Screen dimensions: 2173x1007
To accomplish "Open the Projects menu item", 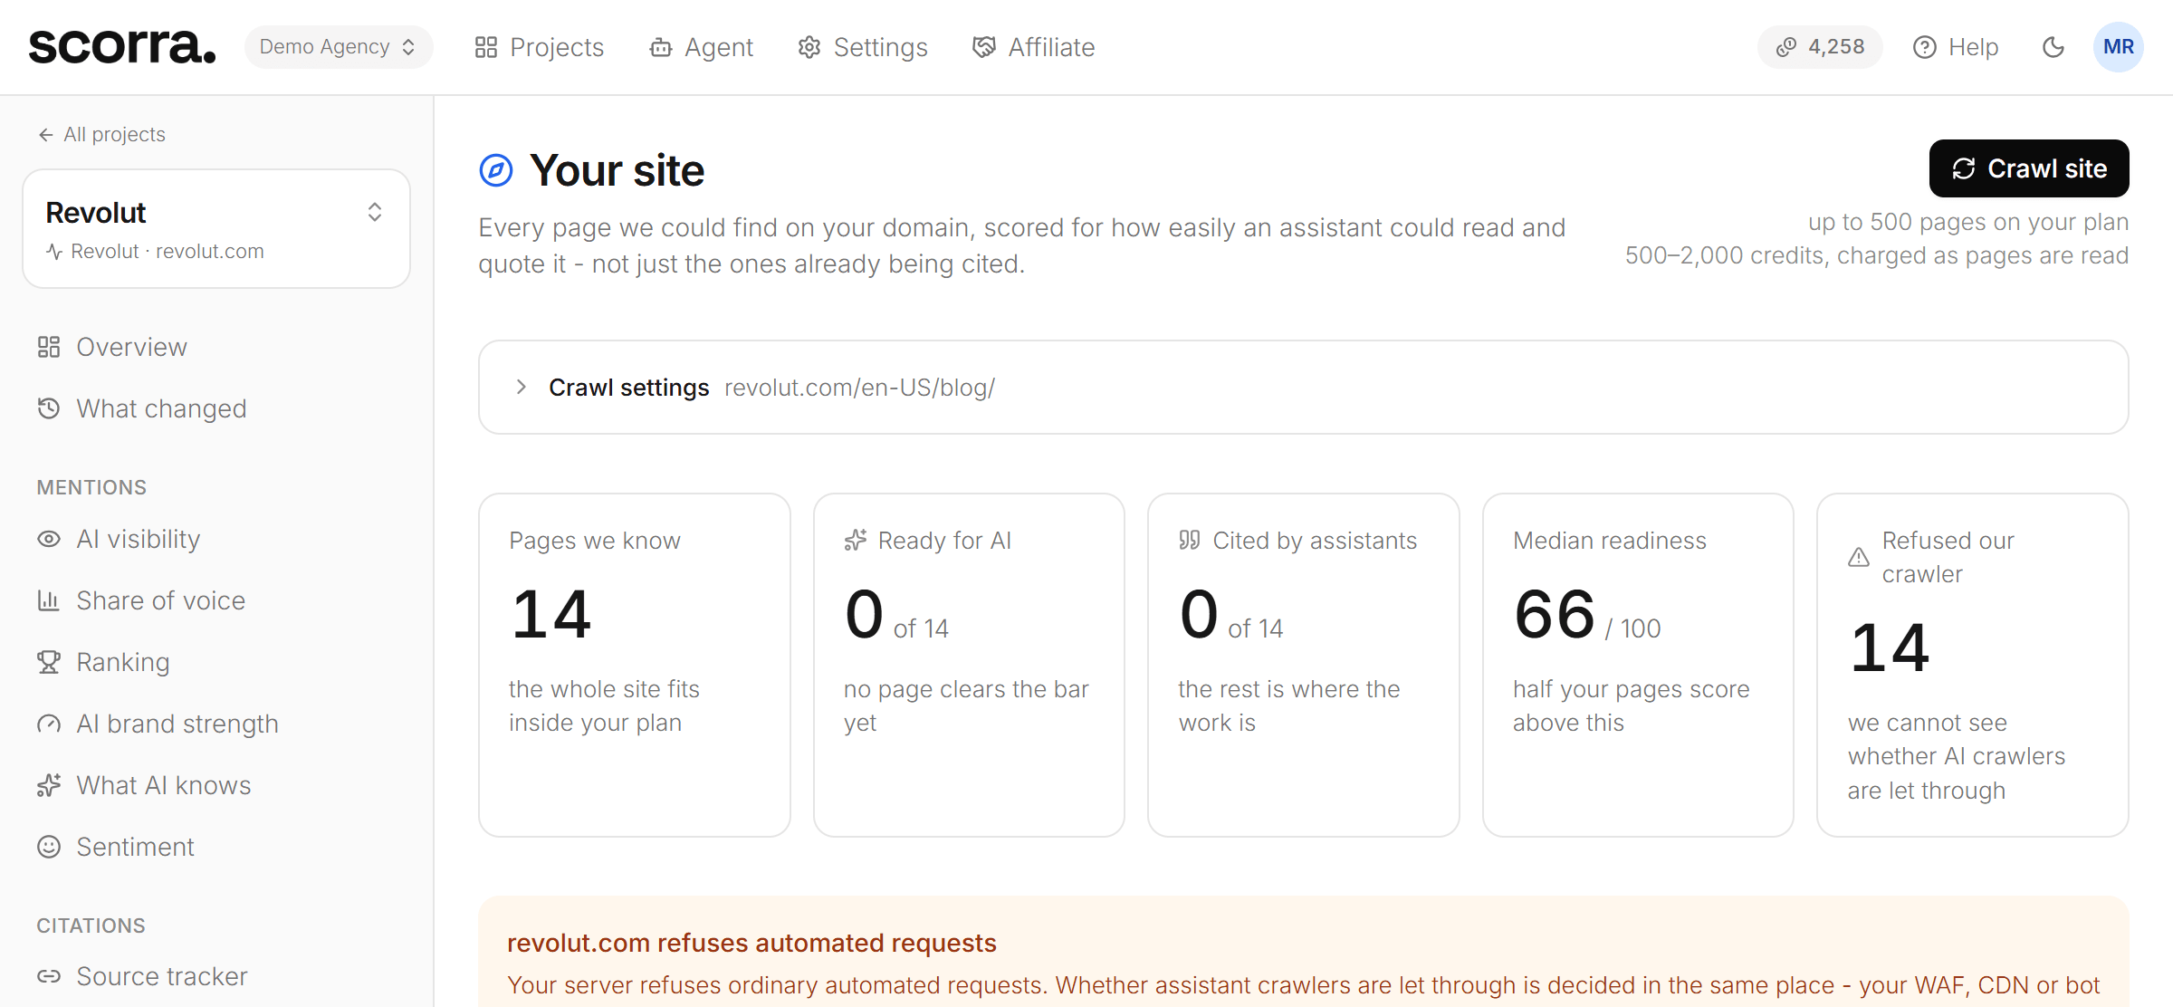I will point(540,47).
